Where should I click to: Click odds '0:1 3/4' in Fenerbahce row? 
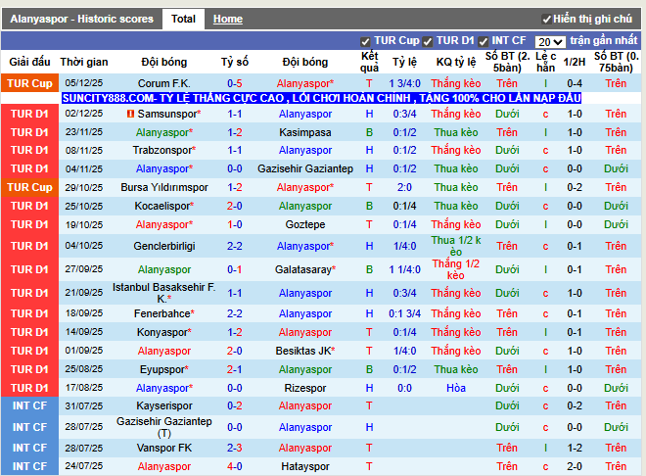pyautogui.click(x=404, y=313)
